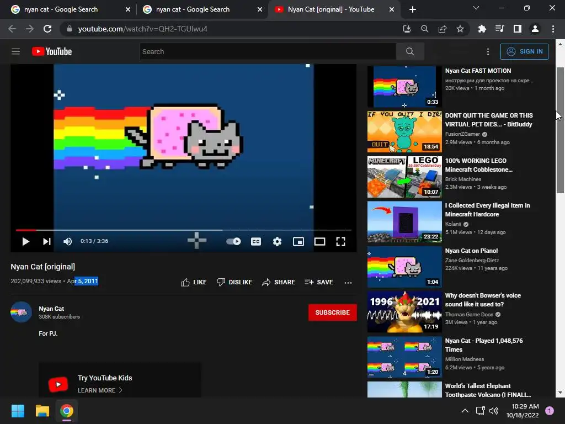Screen dimensions: 565x424
Task: Open the Nyan Cat on Piano thumbnail
Action: click(x=404, y=267)
